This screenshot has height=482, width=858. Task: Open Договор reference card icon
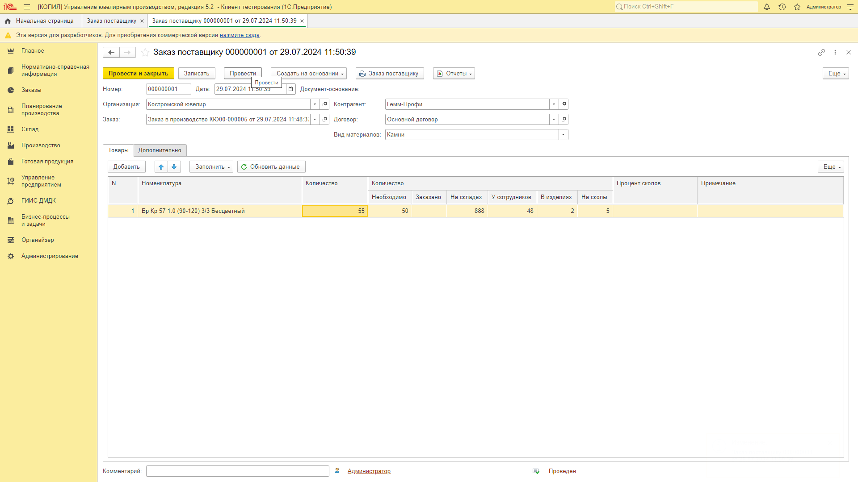tap(564, 120)
